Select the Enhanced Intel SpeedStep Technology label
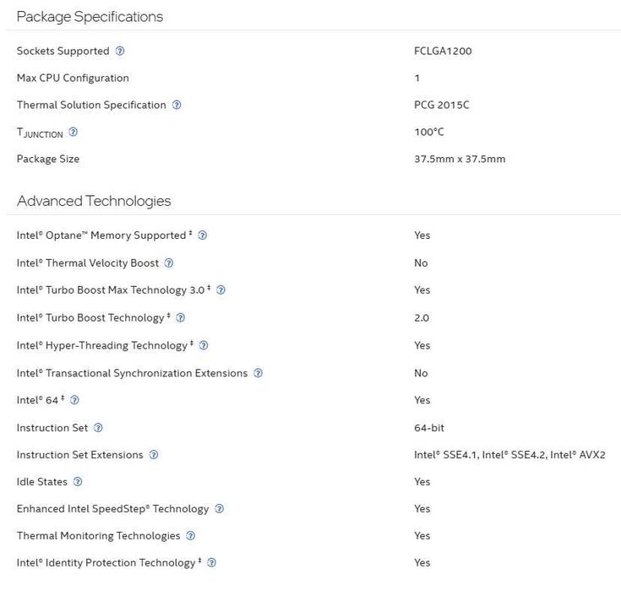 coord(112,509)
